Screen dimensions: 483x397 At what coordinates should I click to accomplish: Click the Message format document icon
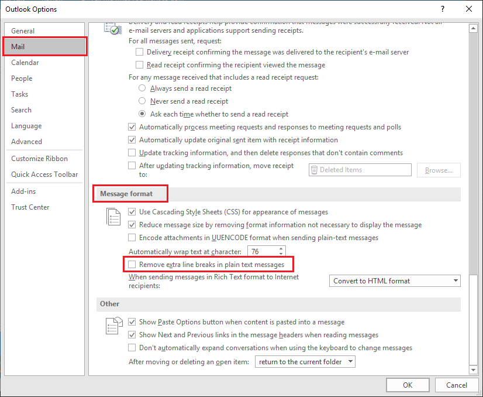(x=113, y=217)
